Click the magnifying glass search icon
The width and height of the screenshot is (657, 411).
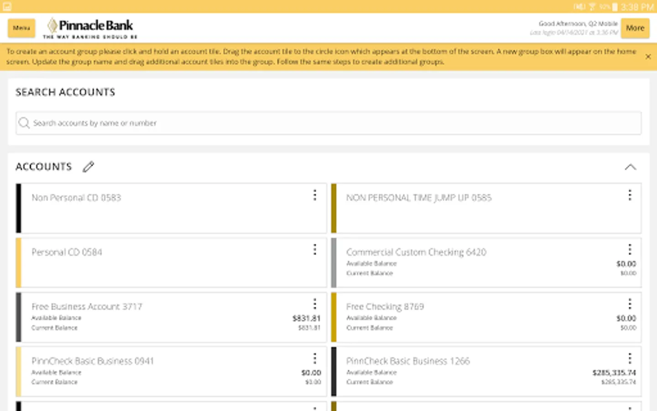click(x=24, y=123)
